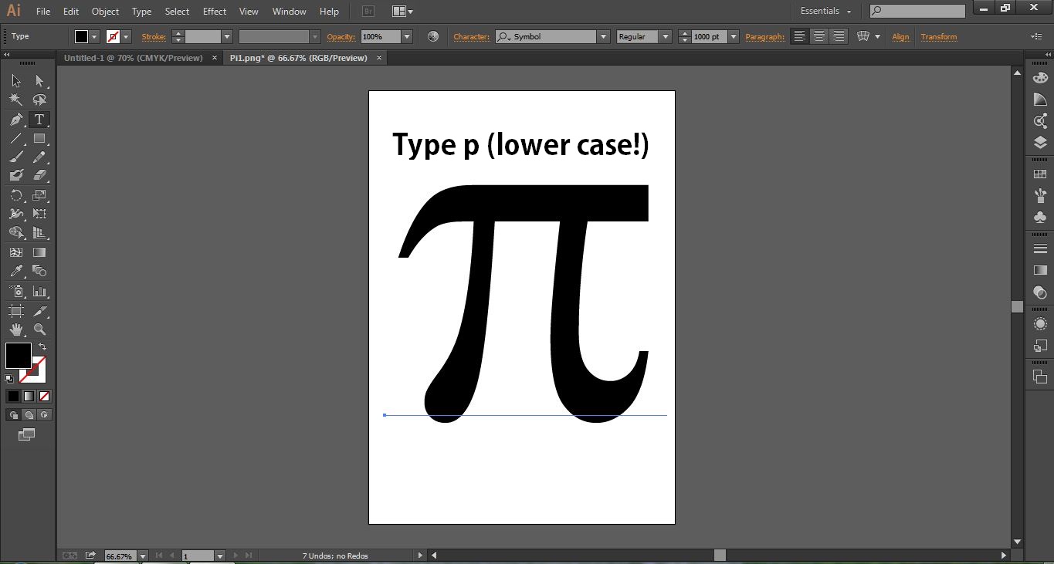Pick the Selection tool (black arrow)
1054x564 pixels.
[16, 81]
